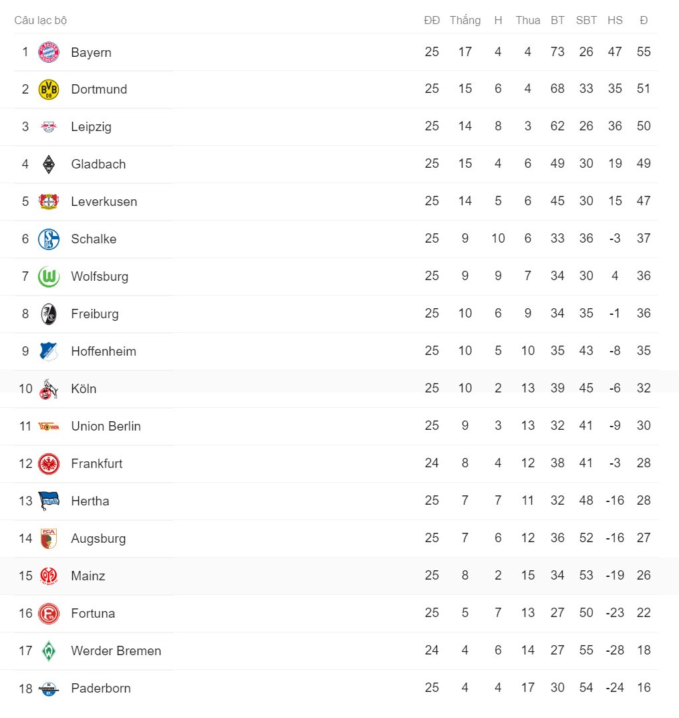679x718 pixels.
Task: Select the Leipzig club logo
Action: click(x=49, y=127)
